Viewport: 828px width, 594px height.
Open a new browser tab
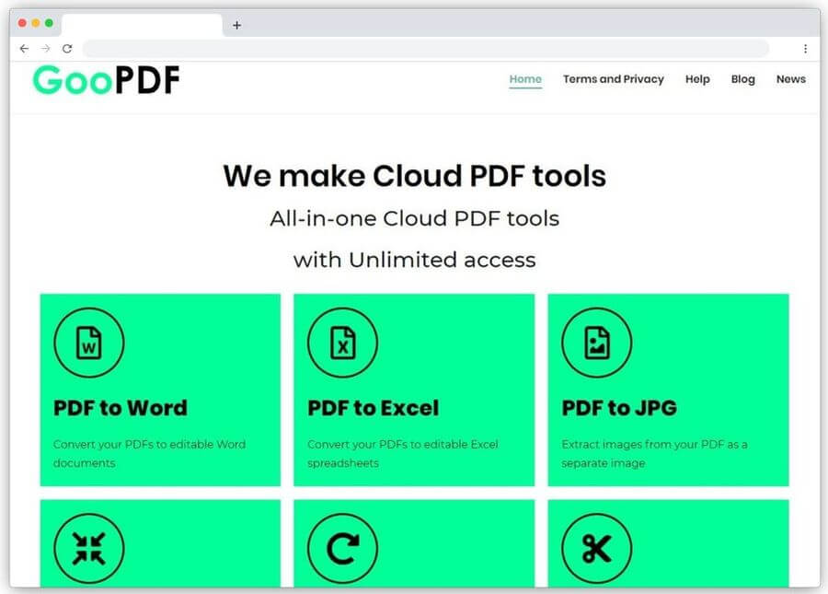[x=237, y=25]
